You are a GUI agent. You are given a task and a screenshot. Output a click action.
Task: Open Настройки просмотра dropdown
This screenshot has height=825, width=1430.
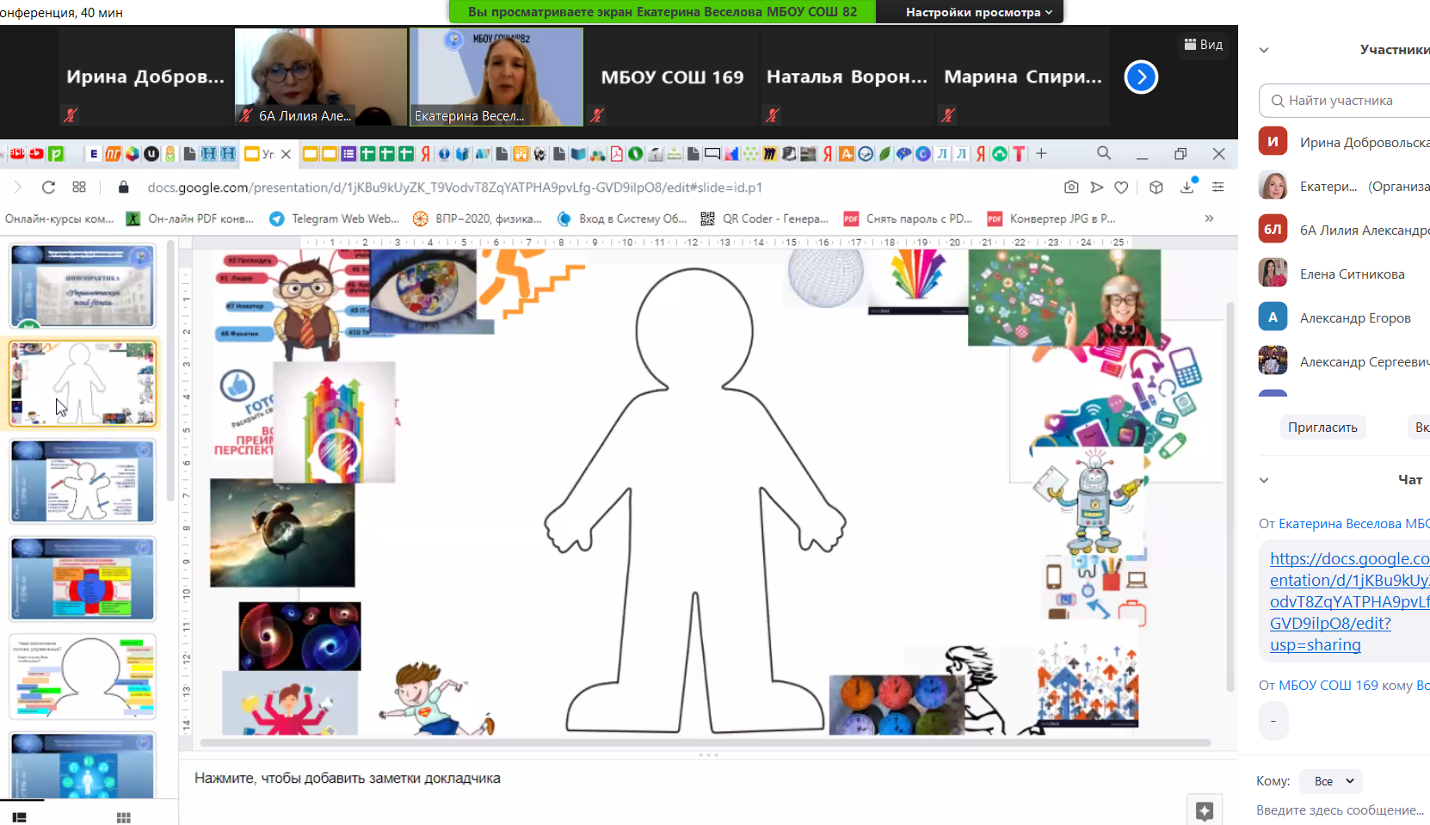978,12
